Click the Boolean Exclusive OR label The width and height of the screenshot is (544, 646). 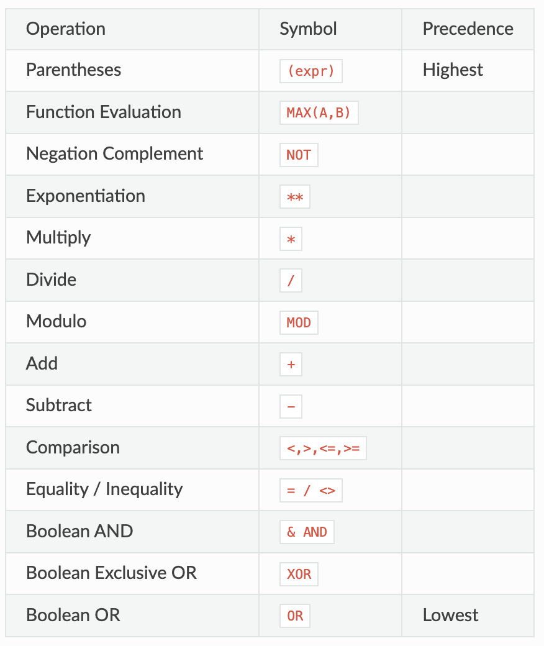coord(111,573)
